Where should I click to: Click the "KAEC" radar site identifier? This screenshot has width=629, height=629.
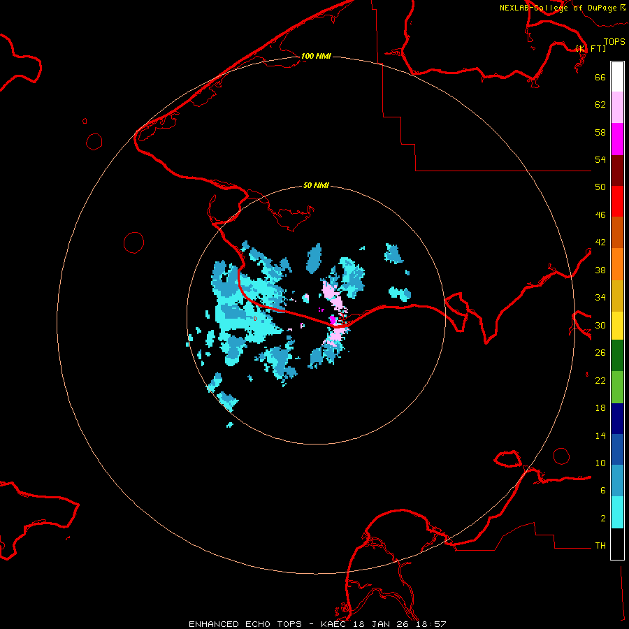point(334,624)
